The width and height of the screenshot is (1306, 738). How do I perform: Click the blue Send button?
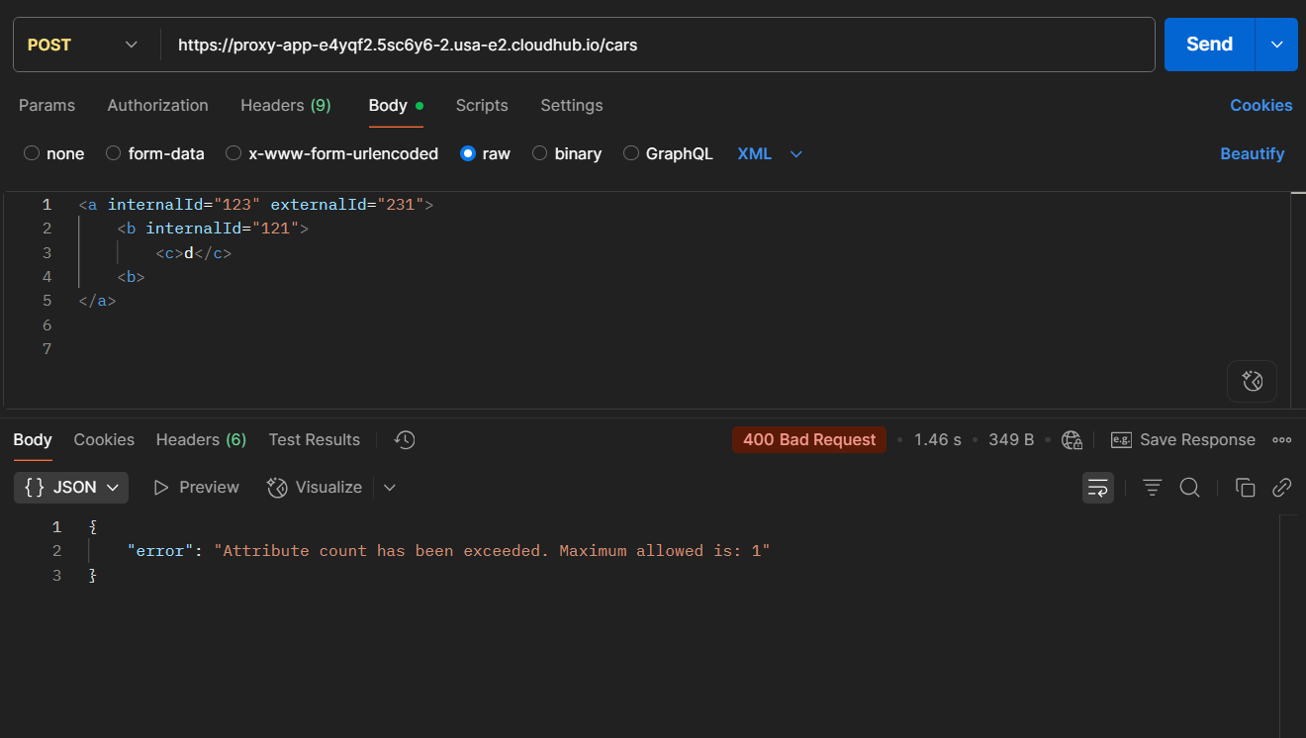tap(1208, 45)
